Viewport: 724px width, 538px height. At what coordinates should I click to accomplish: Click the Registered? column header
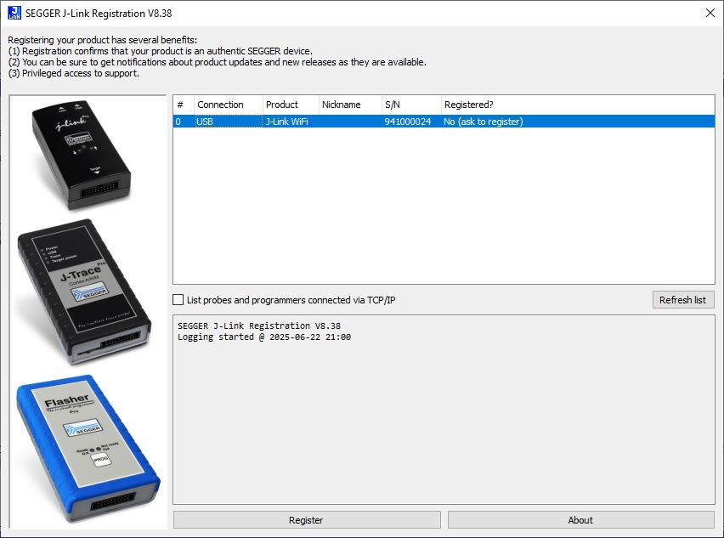coord(578,105)
